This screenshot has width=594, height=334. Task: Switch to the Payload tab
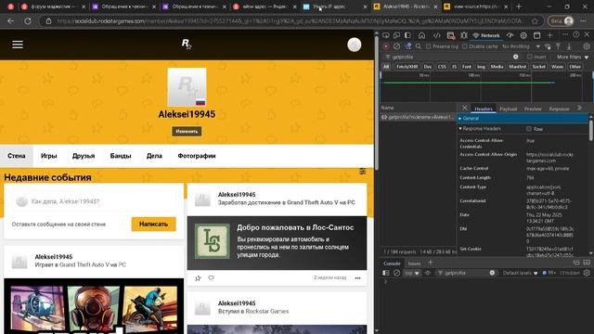click(x=508, y=109)
